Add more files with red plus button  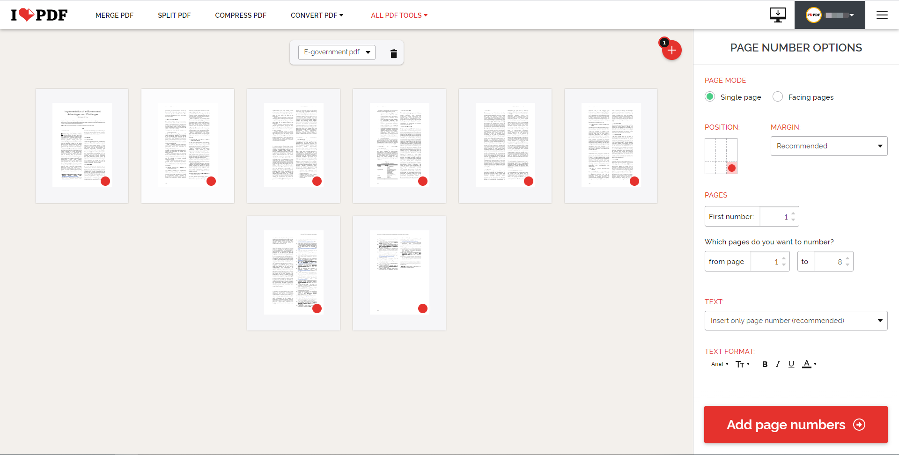[672, 50]
